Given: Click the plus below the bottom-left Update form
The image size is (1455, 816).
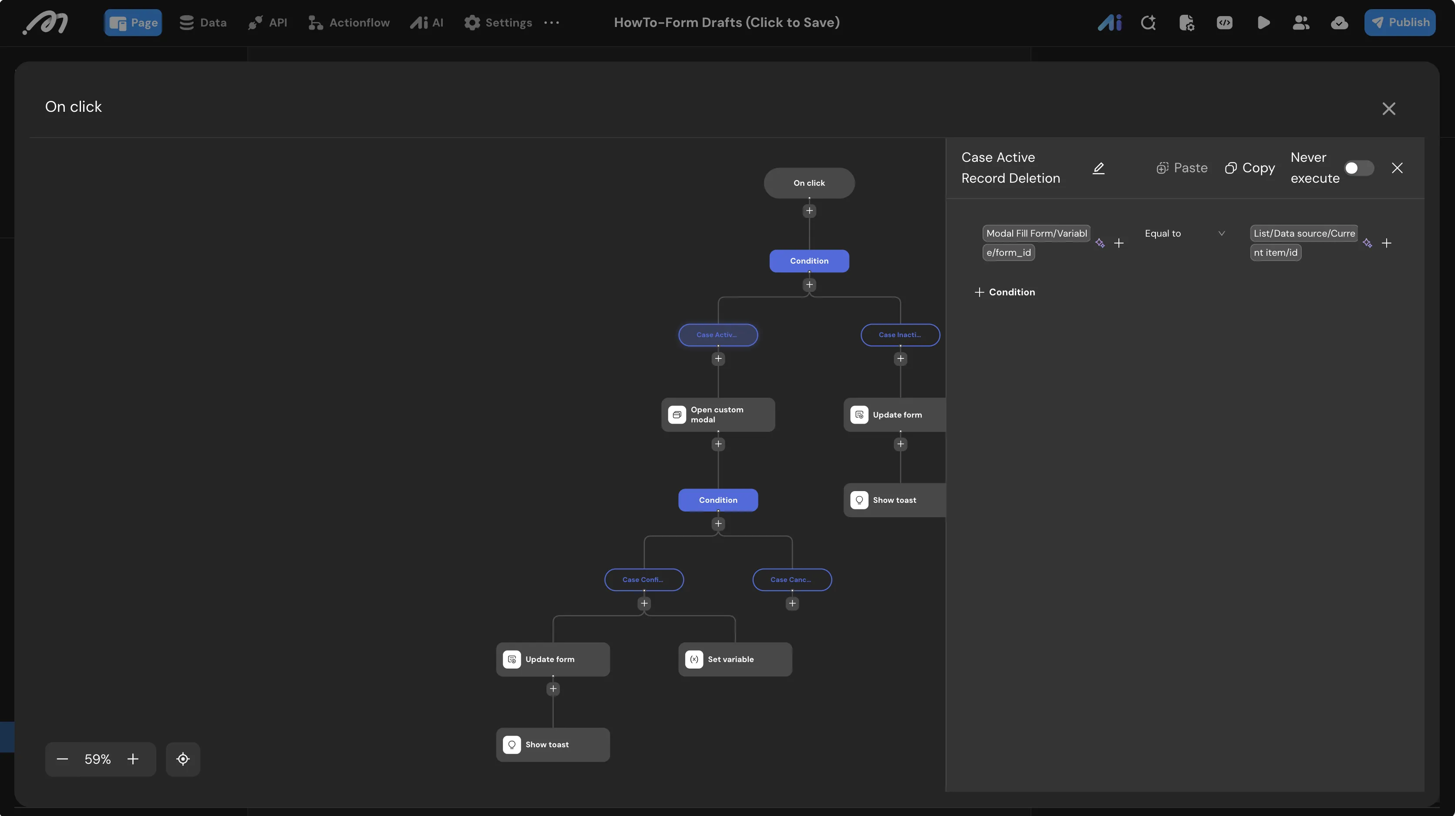Looking at the screenshot, I should coord(553,689).
